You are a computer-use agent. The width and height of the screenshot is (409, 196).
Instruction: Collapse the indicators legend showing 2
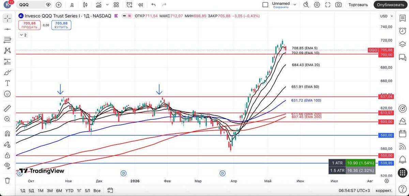[x=23, y=35]
